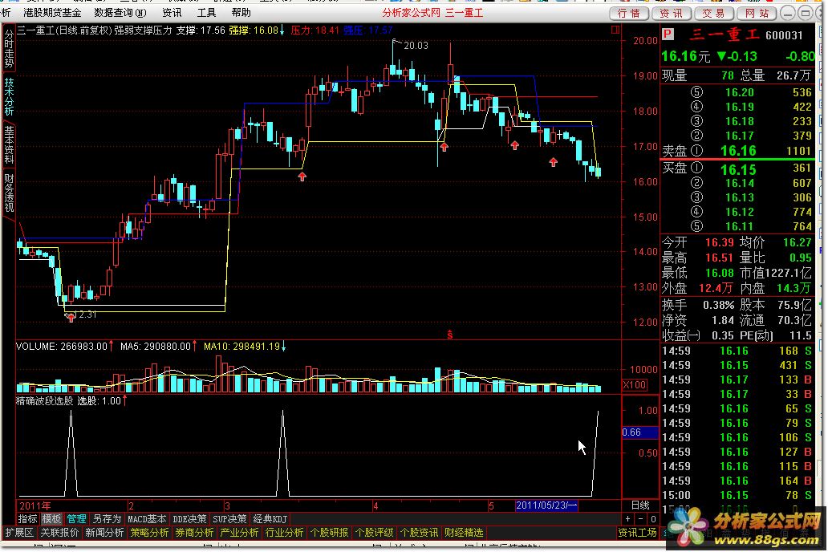The width and height of the screenshot is (828, 552).
Task: Click the 强弱支撑压力 indicator title
Action: 144,30
